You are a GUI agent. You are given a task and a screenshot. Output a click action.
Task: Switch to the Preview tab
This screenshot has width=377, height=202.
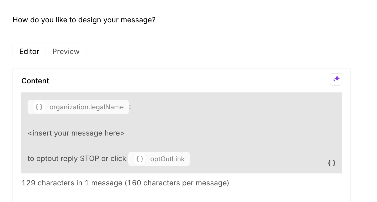pos(66,51)
